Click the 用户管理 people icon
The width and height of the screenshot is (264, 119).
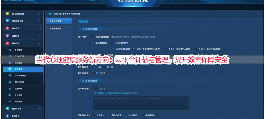coord(7,28)
